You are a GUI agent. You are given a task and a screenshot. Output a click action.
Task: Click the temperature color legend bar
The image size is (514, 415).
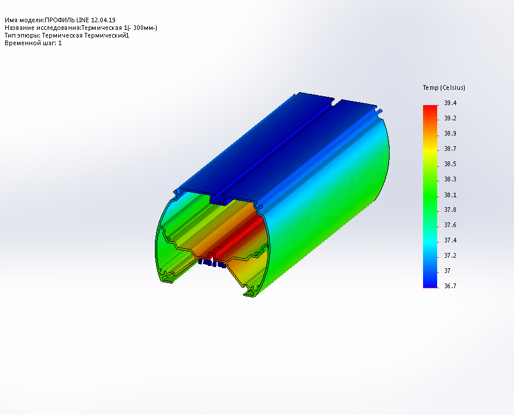point(431,197)
